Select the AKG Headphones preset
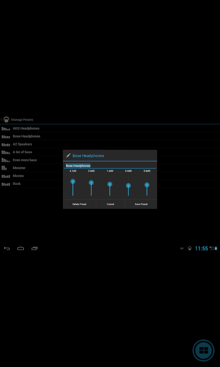Image resolution: width=220 pixels, height=367 pixels. tap(26, 128)
